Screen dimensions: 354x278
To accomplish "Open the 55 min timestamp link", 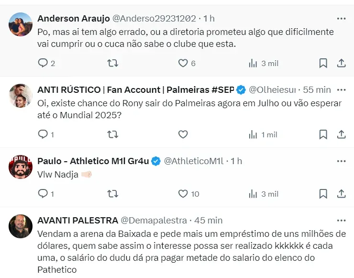I will [317, 89].
